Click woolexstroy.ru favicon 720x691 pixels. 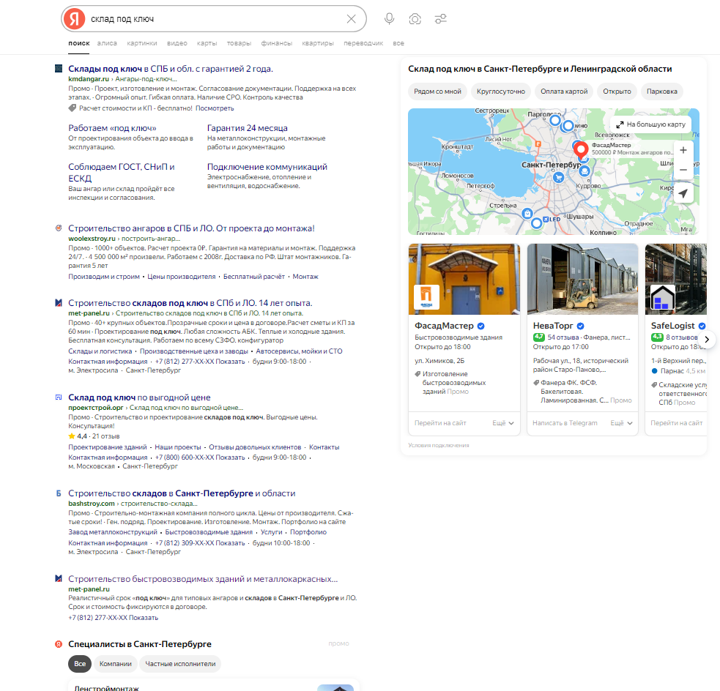coord(59,228)
